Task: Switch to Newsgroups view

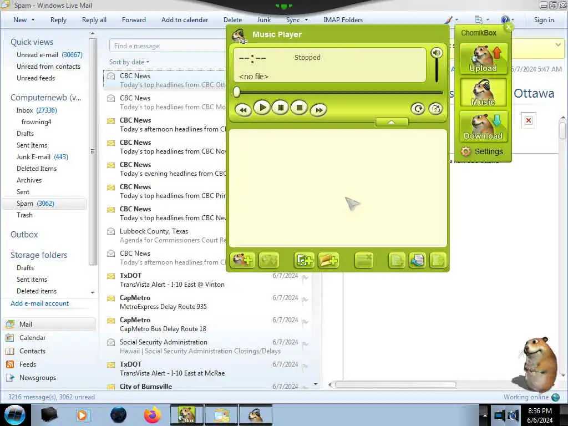Action: pos(38,377)
